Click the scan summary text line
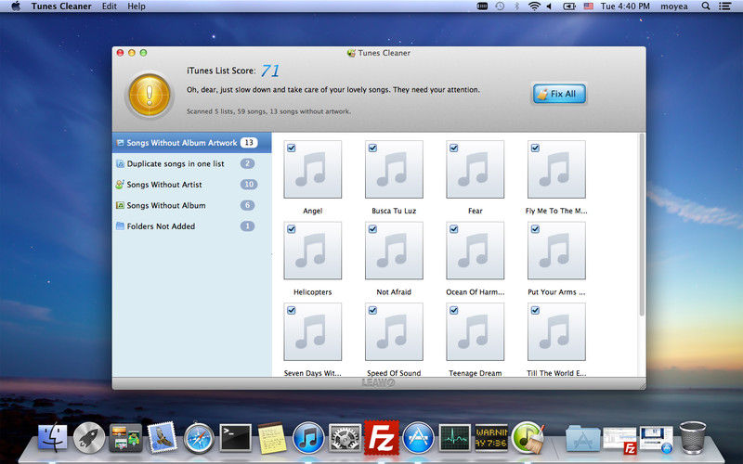Screen dimensions: 743x464 (x=268, y=111)
